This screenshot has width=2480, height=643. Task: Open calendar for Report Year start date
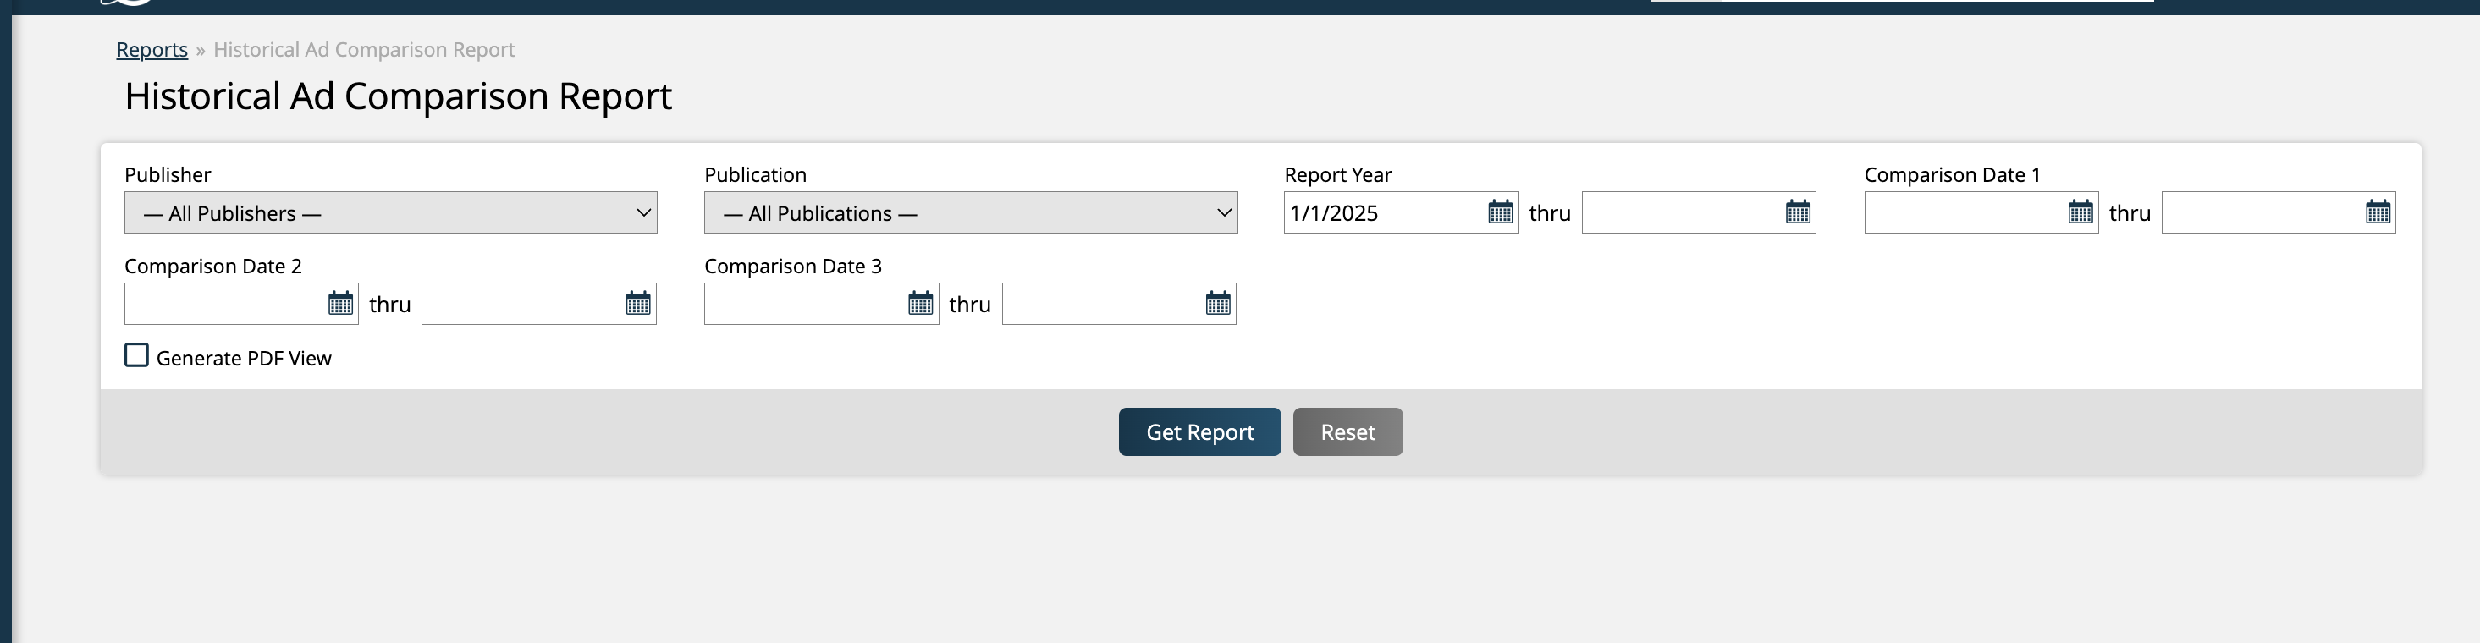1500,212
